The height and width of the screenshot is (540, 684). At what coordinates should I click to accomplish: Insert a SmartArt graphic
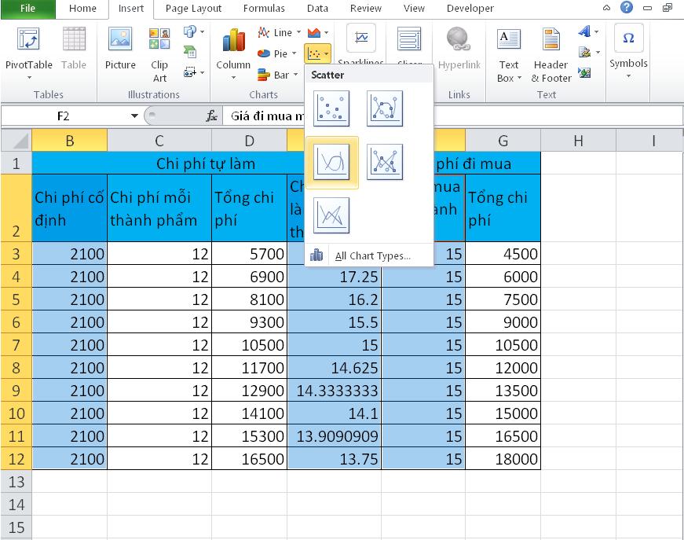tap(190, 52)
